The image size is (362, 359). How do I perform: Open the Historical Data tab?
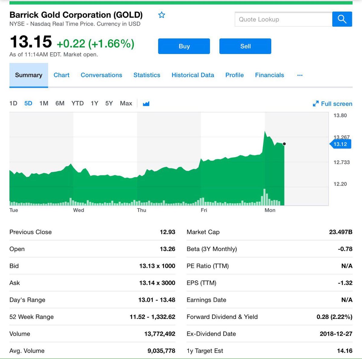[x=193, y=75]
